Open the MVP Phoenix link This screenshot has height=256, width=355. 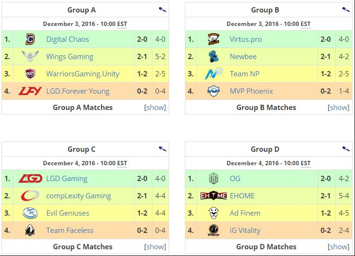pyautogui.click(x=252, y=91)
